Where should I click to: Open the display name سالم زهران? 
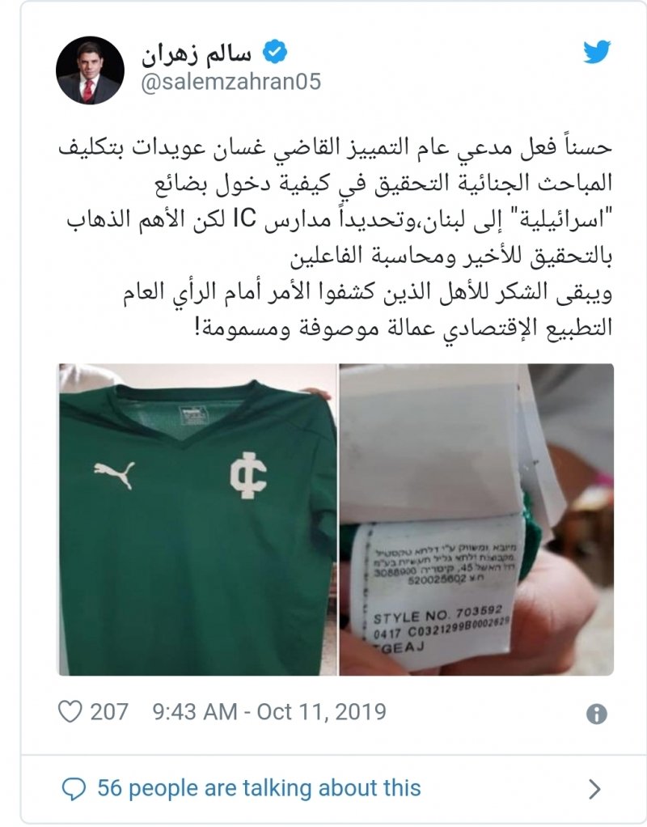(197, 53)
